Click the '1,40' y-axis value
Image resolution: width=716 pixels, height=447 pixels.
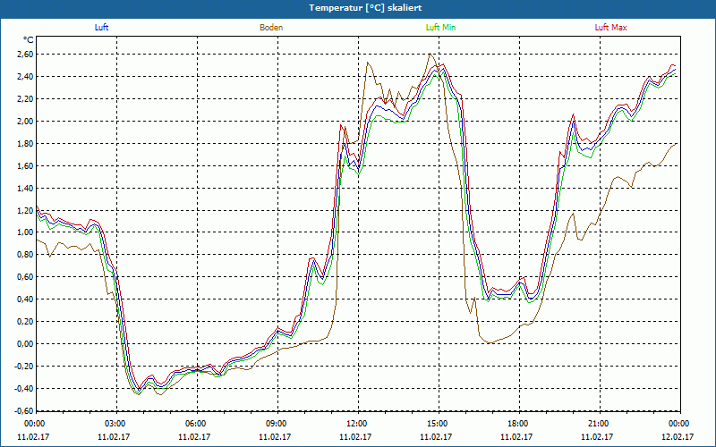26,189
